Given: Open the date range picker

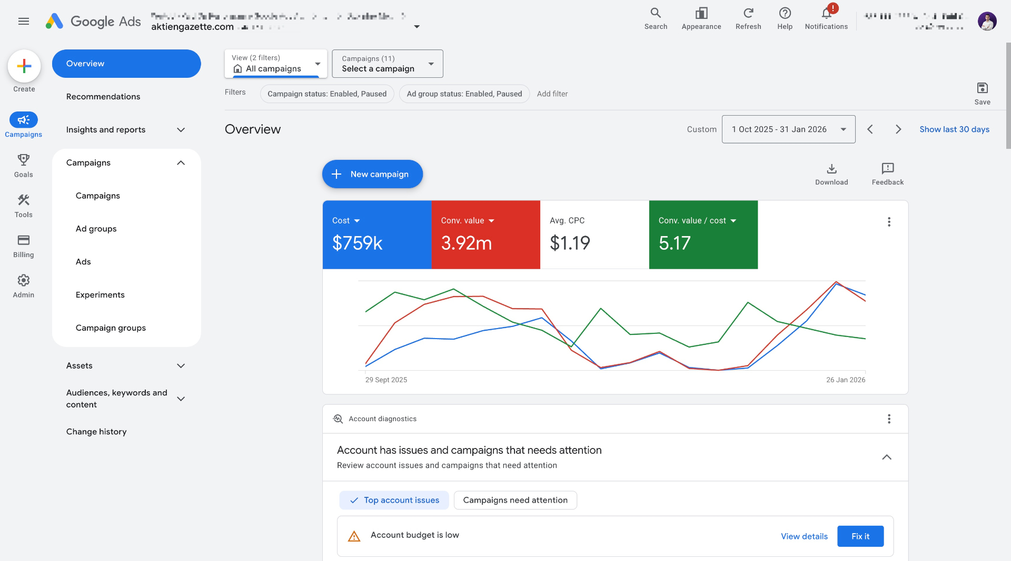Looking at the screenshot, I should click(788, 129).
